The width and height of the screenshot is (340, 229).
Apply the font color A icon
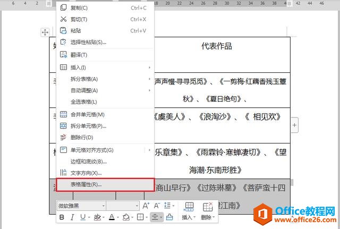click(112, 217)
